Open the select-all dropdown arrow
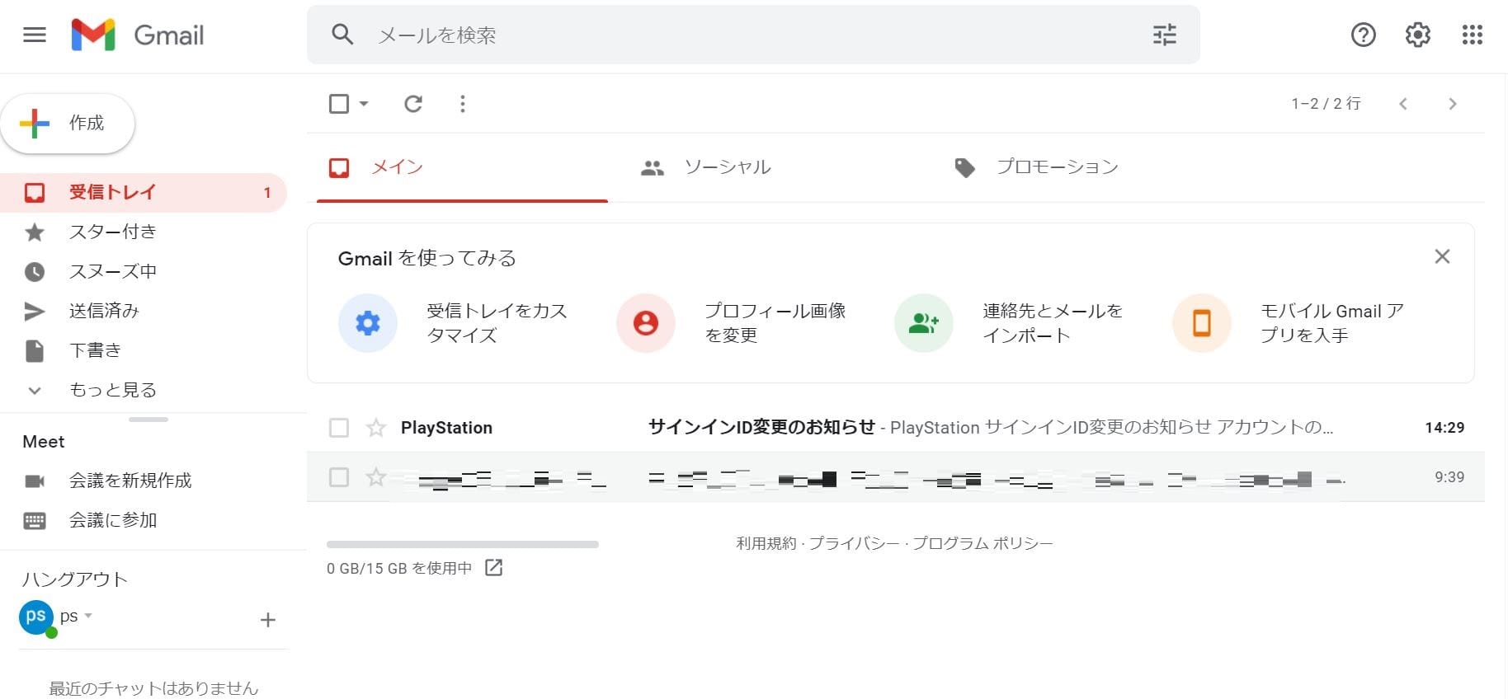Screen dimensions: 1508x699 (364, 104)
